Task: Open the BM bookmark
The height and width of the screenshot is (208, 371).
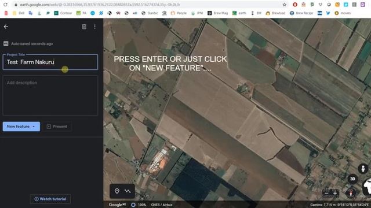Action: [256, 13]
